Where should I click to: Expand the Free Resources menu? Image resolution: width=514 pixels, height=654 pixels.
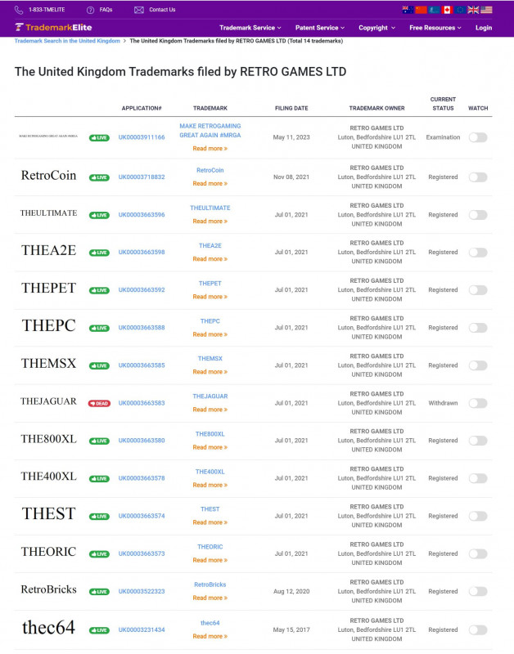tap(431, 27)
